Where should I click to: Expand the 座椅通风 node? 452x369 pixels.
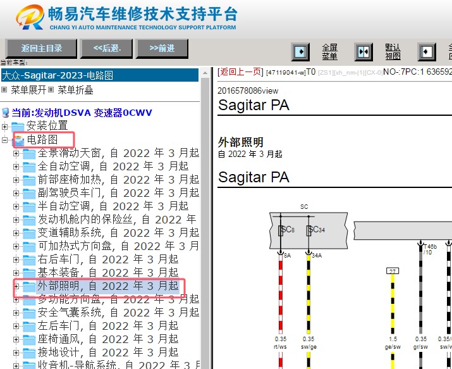(16, 339)
